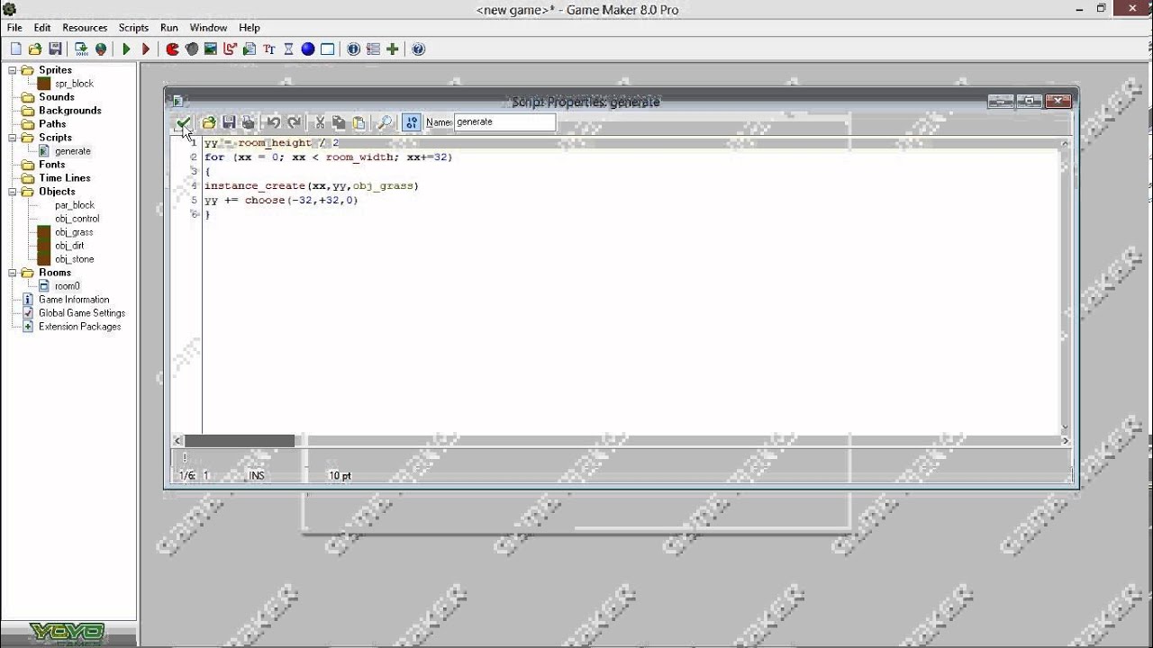The height and width of the screenshot is (648, 1153).
Task: Cut selected code with the scissors icon
Action: pyautogui.click(x=319, y=122)
